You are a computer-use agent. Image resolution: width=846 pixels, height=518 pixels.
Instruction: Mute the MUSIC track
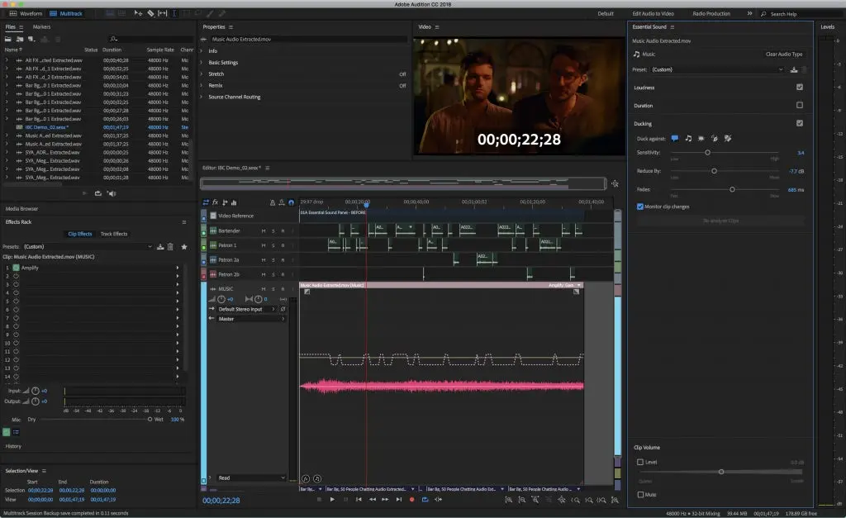coord(264,288)
